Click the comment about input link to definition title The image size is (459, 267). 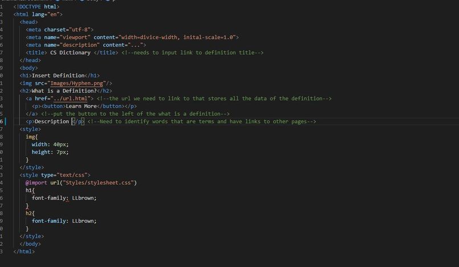point(192,52)
